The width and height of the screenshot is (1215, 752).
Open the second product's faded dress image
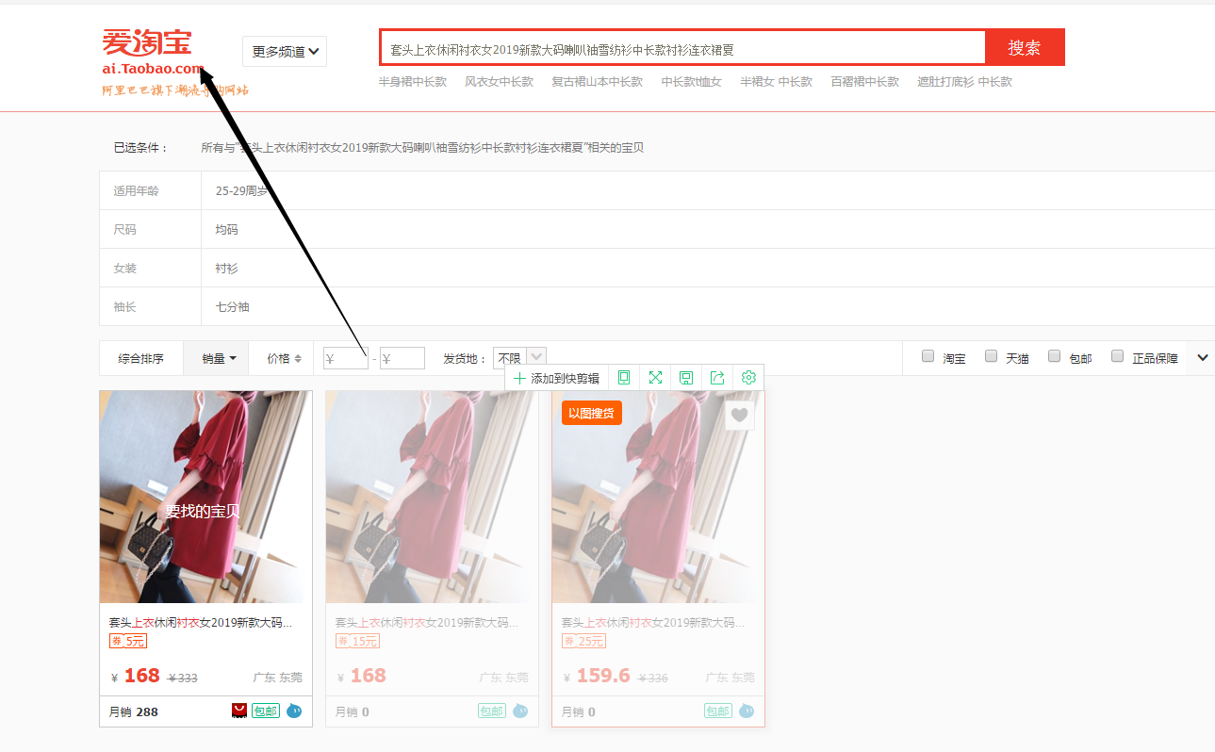tap(432, 497)
